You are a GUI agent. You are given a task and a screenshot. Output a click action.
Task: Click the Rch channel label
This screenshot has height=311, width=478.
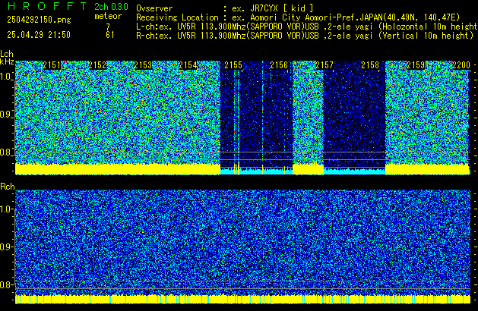(x=8, y=187)
